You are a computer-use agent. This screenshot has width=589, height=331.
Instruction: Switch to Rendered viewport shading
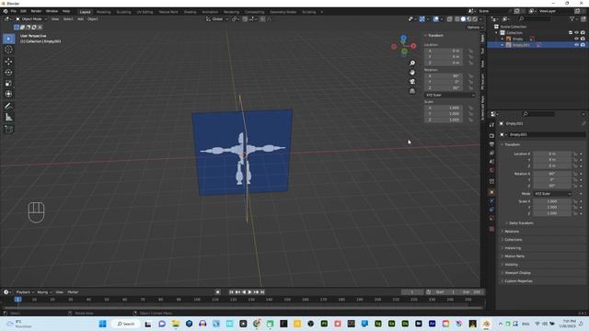pos(475,18)
